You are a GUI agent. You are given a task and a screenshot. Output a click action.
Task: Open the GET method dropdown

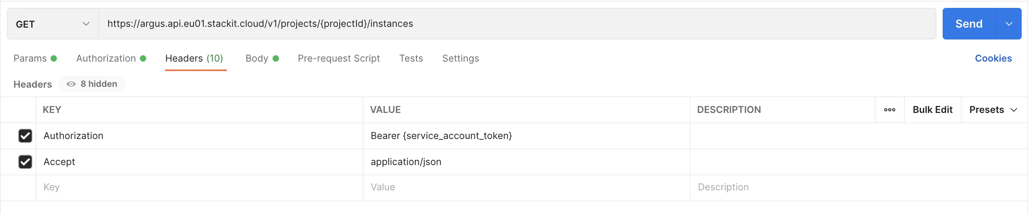click(x=53, y=24)
